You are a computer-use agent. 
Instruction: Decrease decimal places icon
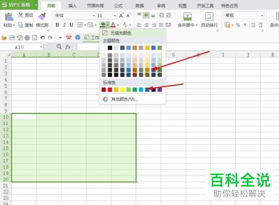261,25
